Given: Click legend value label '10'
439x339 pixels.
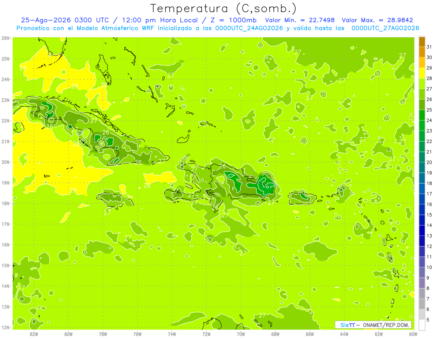Looking at the screenshot, I should point(429,267).
